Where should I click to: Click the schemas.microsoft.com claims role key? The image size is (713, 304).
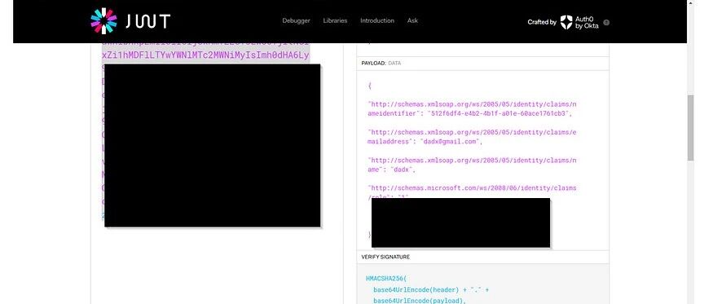tap(472, 192)
